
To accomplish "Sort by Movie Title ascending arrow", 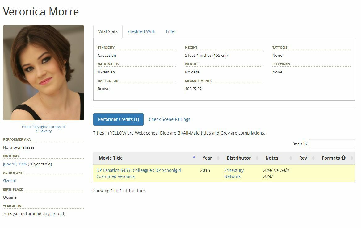I will click(194, 157).
